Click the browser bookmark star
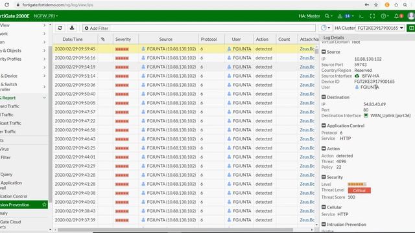The image size is (415, 233). coord(376,5)
